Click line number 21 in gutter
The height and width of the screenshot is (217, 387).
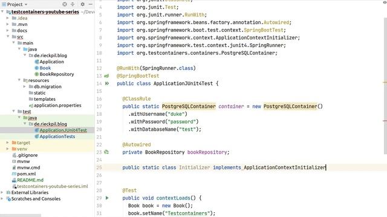[99, 137]
